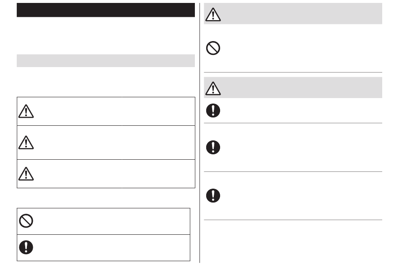This screenshot has width=399, height=275.
Task: Click the warning triangle in the middle table row
Action: [x=26, y=143]
